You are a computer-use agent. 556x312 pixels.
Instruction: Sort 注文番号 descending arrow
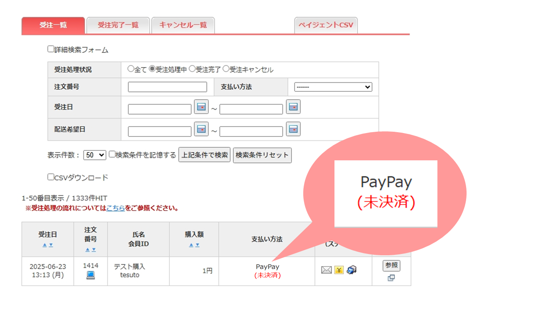point(94,250)
